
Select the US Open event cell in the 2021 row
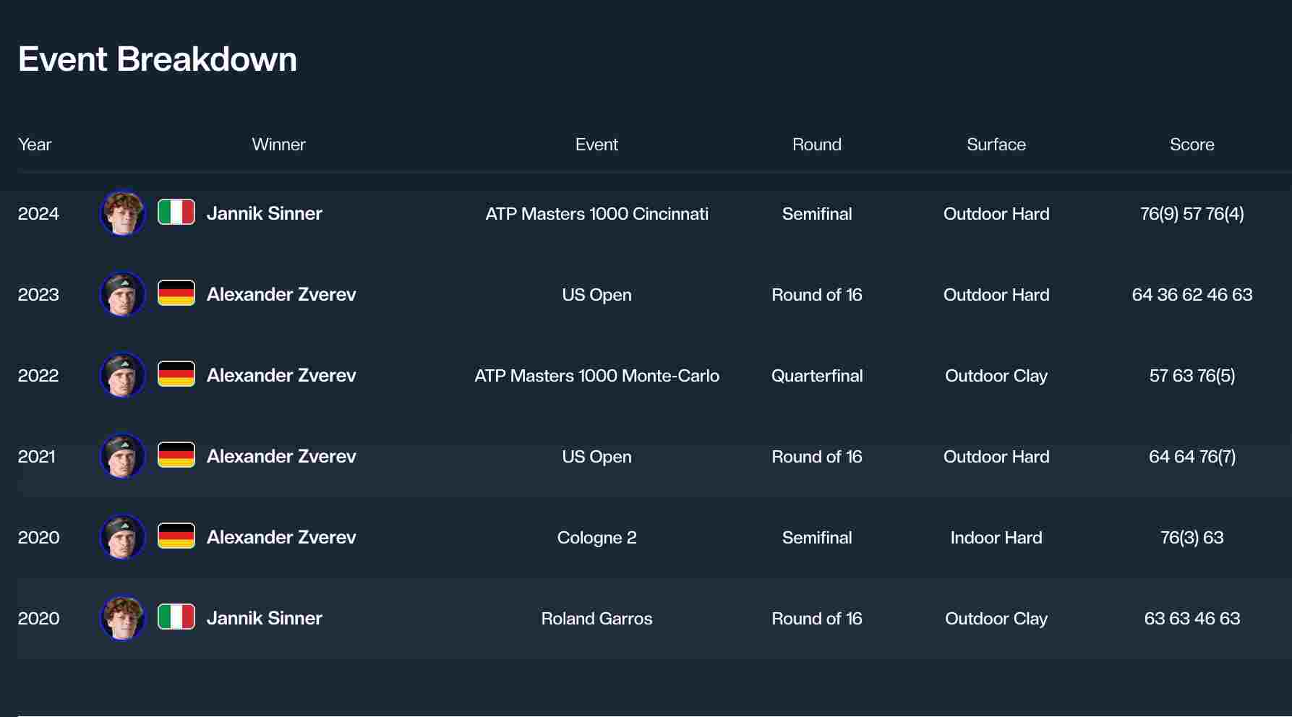[596, 457]
